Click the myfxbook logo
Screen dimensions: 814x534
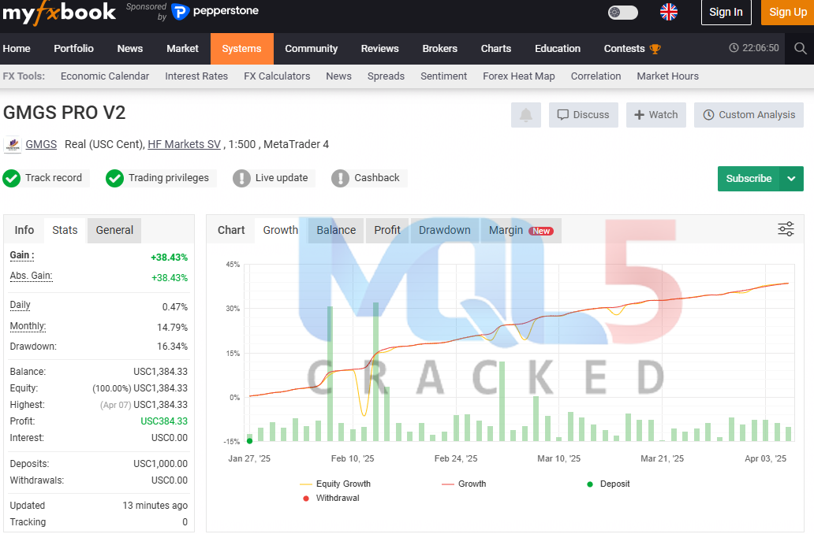coord(59,13)
